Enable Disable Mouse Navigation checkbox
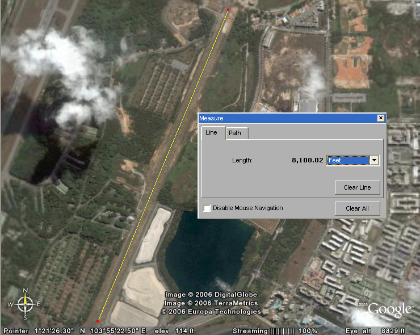Image resolution: width=420 pixels, height=335 pixels. click(x=207, y=208)
